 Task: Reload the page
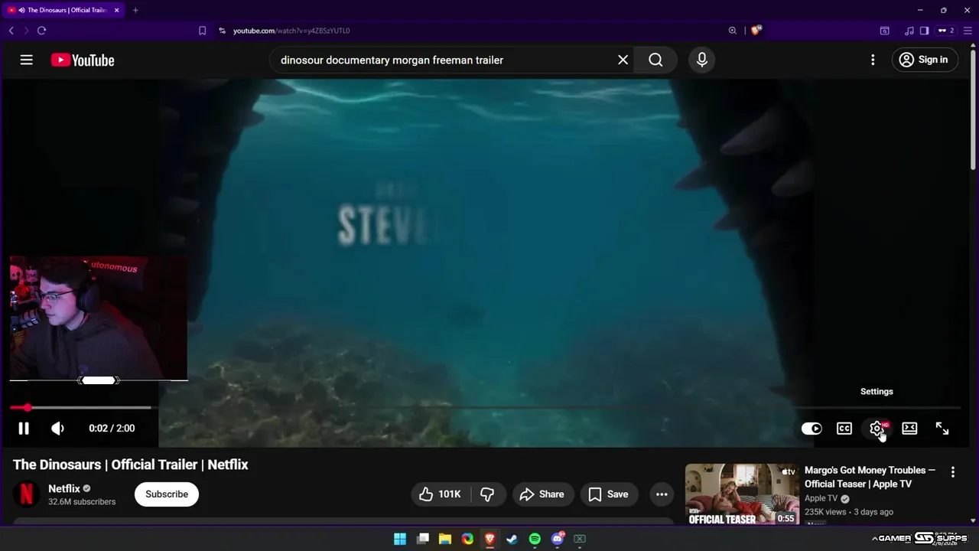[41, 31]
